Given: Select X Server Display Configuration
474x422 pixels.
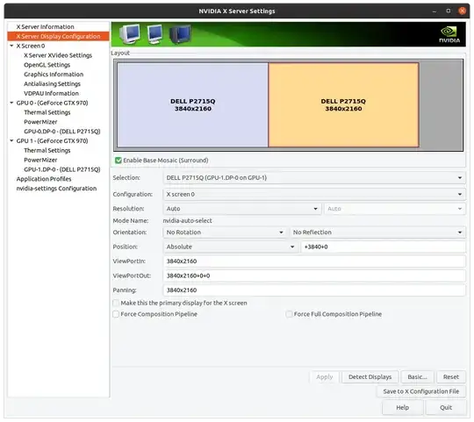Looking at the screenshot, I should coord(58,36).
